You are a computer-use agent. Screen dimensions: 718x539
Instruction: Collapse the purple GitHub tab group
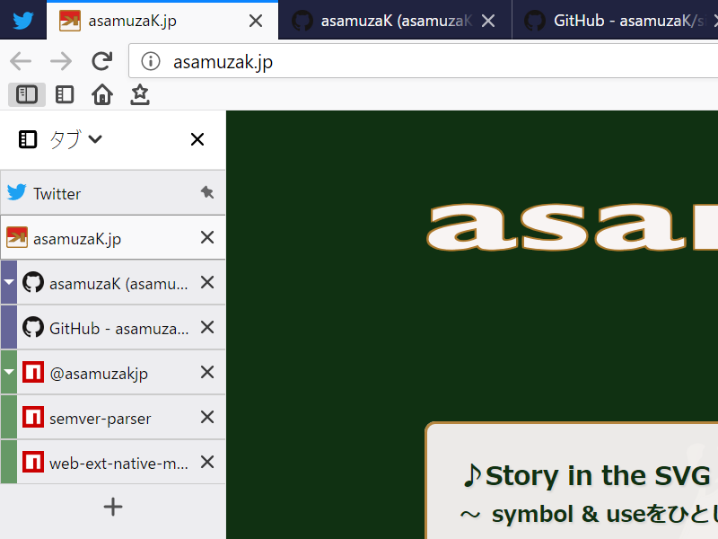pyautogui.click(x=9, y=282)
